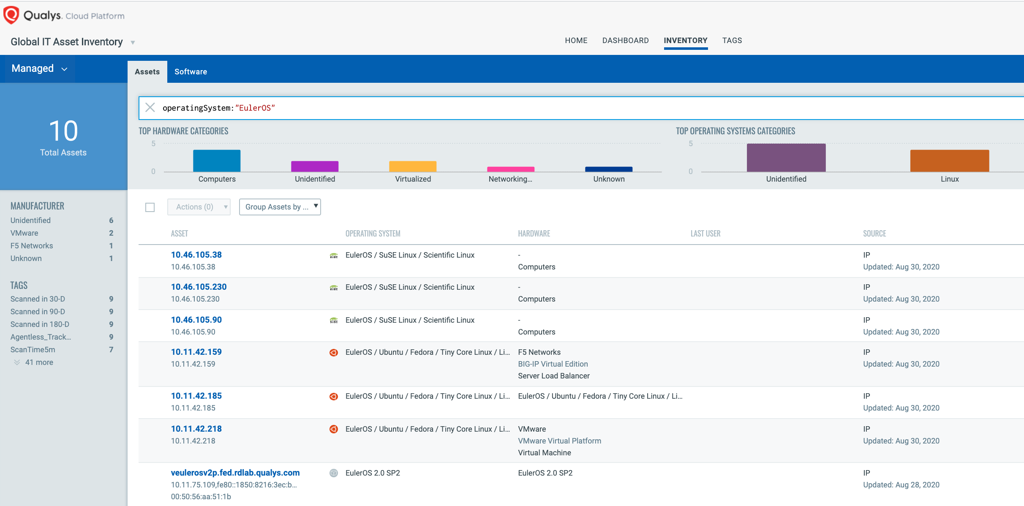Open the Group Assets by dropdown
1024x506 pixels.
(280, 207)
